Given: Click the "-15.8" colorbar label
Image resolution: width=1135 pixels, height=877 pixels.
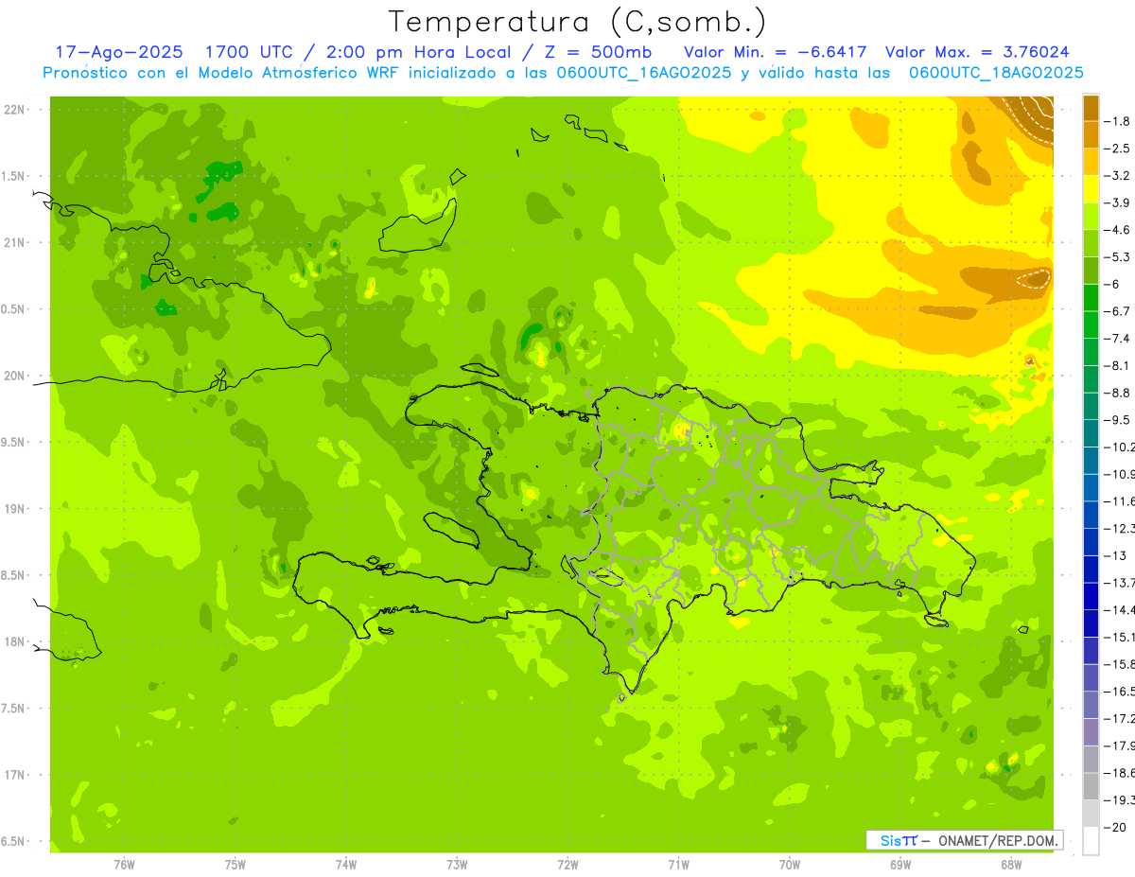Looking at the screenshot, I should point(1121,664).
